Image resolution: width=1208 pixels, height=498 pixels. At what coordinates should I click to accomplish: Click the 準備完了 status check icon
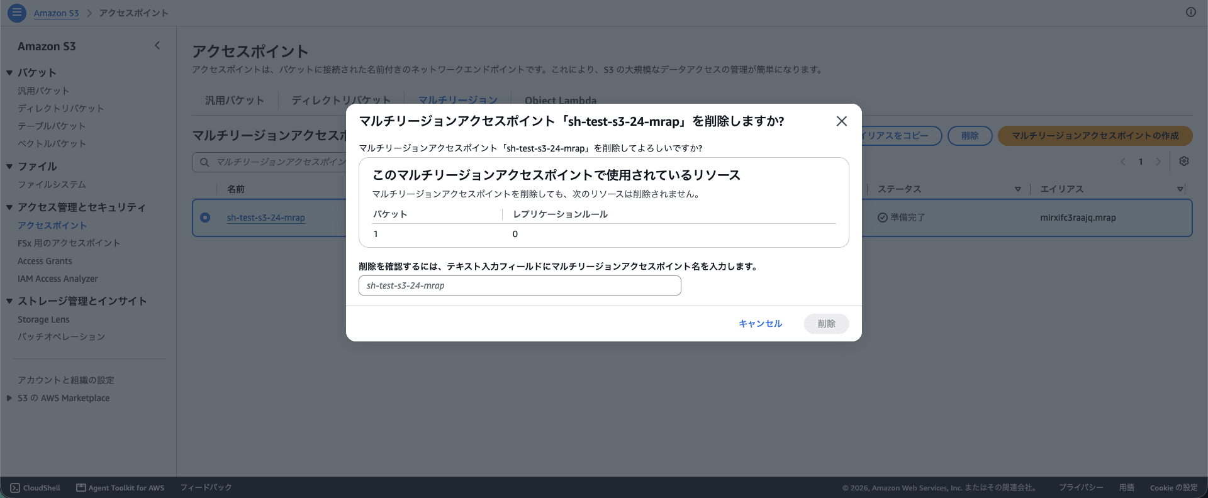pyautogui.click(x=882, y=218)
